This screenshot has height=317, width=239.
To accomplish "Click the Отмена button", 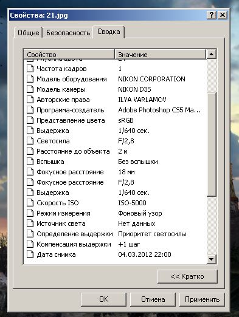I will pos(153,299).
